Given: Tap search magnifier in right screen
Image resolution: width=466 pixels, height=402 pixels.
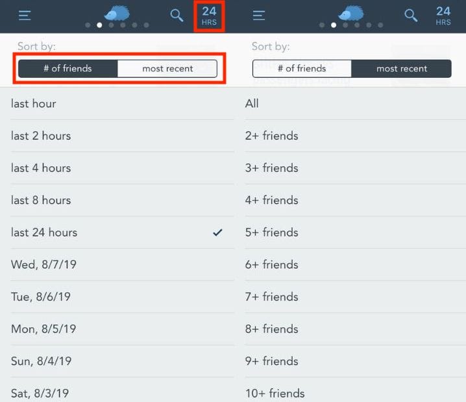Looking at the screenshot, I should pos(411,16).
